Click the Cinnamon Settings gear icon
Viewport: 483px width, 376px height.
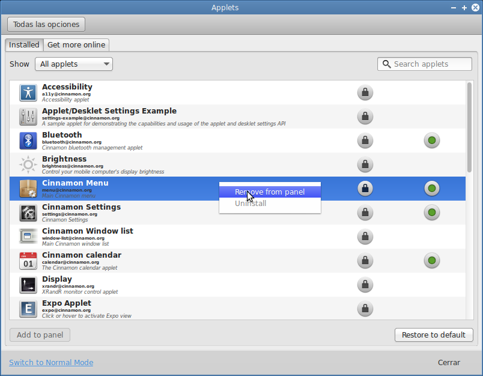[x=28, y=213]
